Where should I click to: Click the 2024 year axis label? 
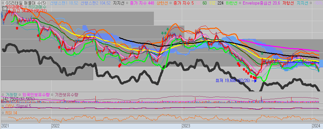click(317, 126)
